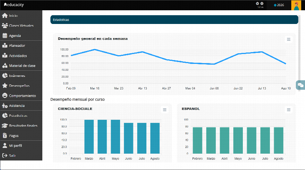Viewport: 305px width, 170px height.
Task: Open the CIENCIA-SOCIALE chart hamburger menu
Action: 165,110
